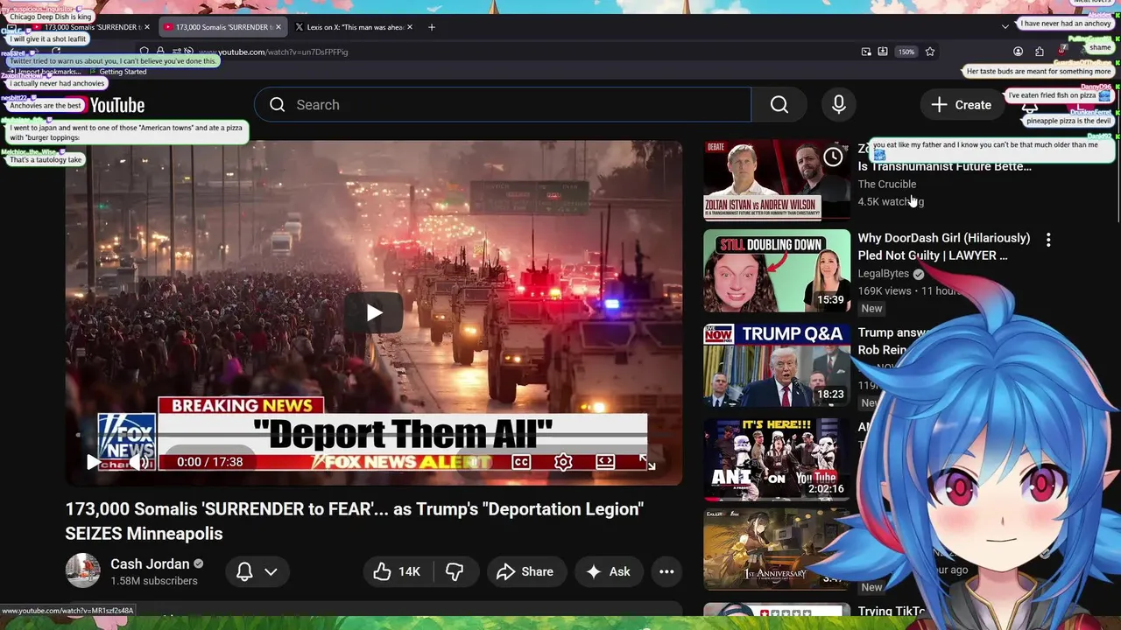The image size is (1121, 630).
Task: Close the first '173,000 Somalis' tab
Action: point(147,27)
